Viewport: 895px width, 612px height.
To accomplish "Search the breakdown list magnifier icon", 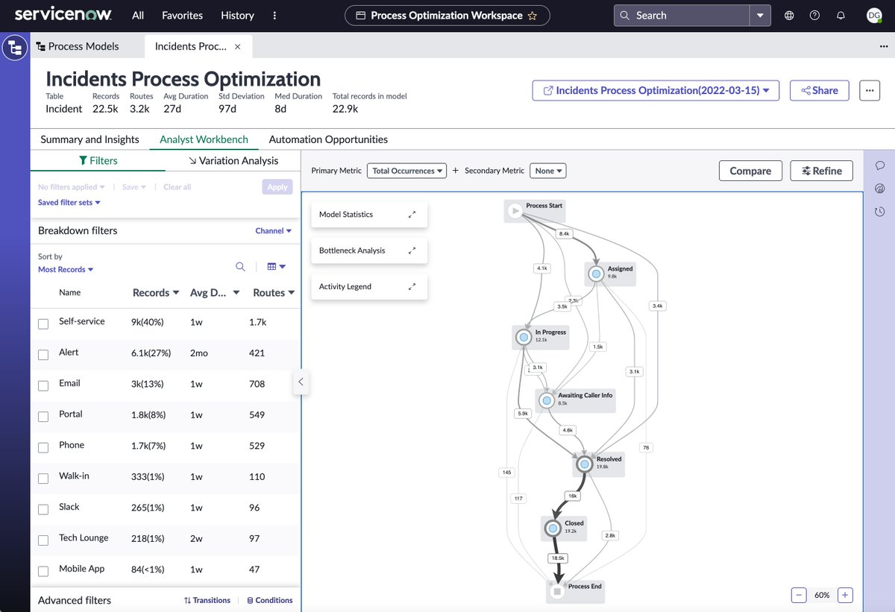I will 240,266.
